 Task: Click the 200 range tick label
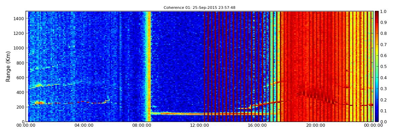click(21, 107)
